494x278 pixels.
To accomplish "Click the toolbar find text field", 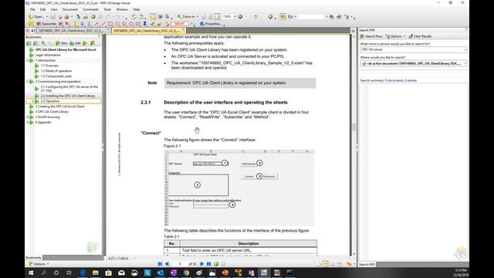I will coord(311,16).
